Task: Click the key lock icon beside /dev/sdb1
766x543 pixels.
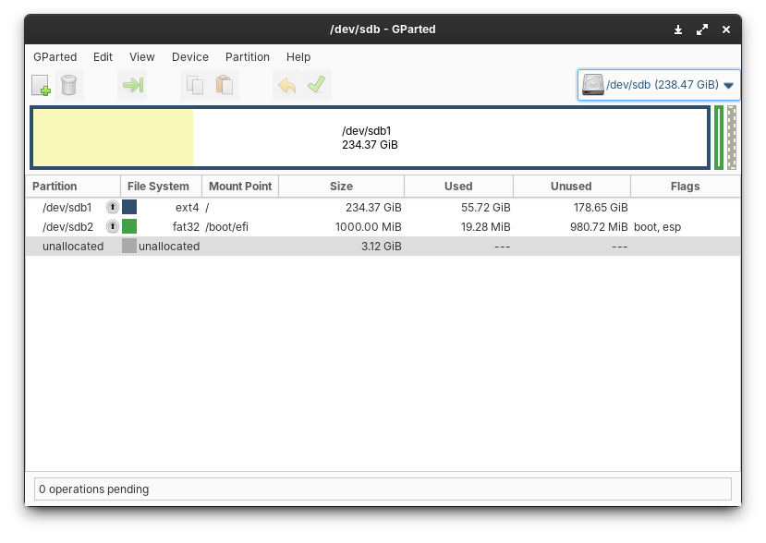Action: [112, 207]
